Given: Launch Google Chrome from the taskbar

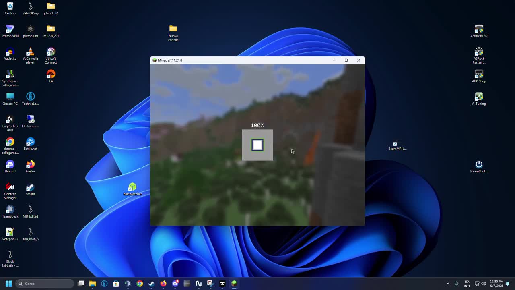Looking at the screenshot, I should pyautogui.click(x=139, y=284).
